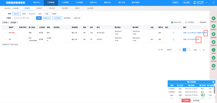
Task: Go to the next page arrow
Action: point(189,50)
